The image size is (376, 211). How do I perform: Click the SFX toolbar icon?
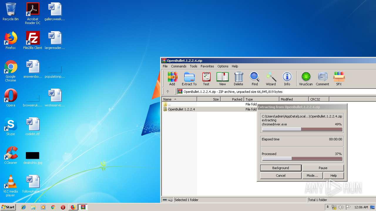point(339,79)
